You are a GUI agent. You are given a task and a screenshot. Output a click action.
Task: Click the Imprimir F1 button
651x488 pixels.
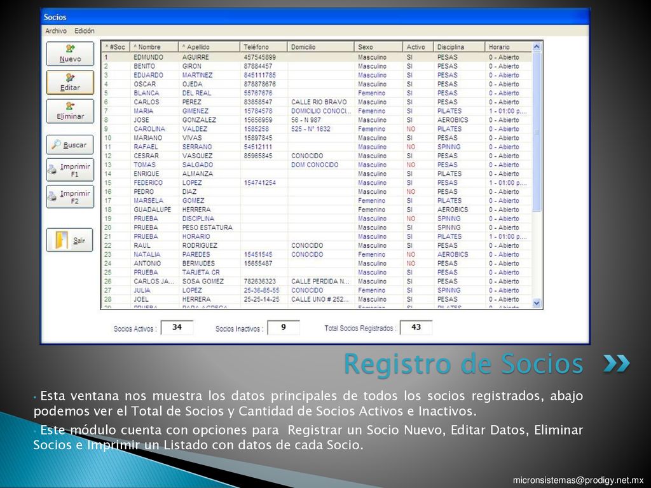tap(70, 170)
